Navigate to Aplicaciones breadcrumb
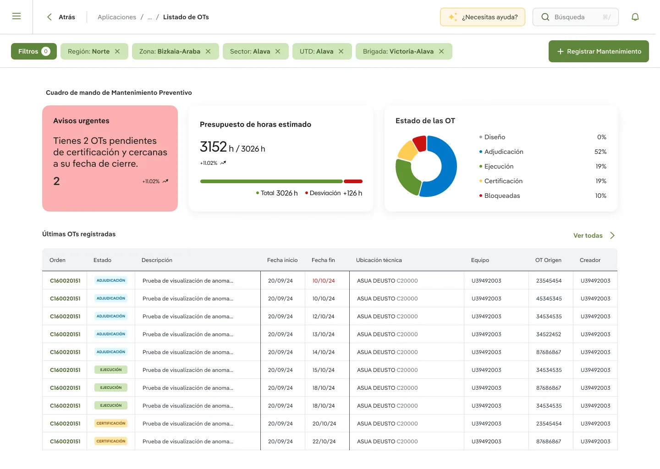Viewport: 660px width, 469px height. click(117, 17)
